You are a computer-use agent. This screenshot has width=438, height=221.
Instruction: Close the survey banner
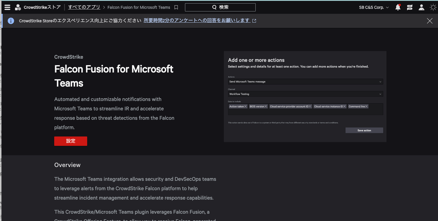(x=430, y=21)
